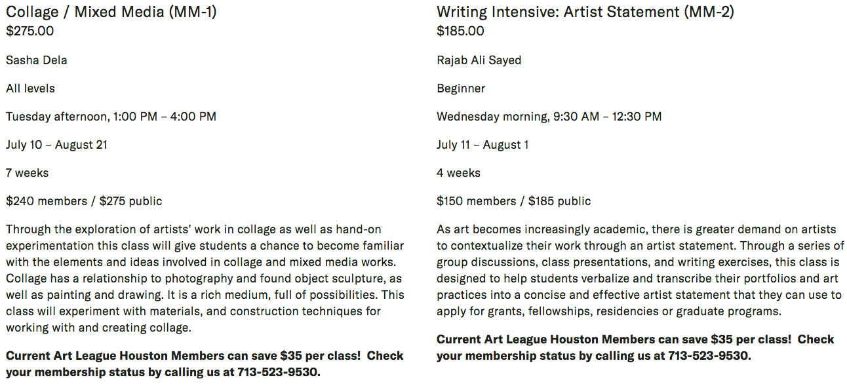Click the All levels text
Screen dimensions: 847x386
click(x=30, y=88)
